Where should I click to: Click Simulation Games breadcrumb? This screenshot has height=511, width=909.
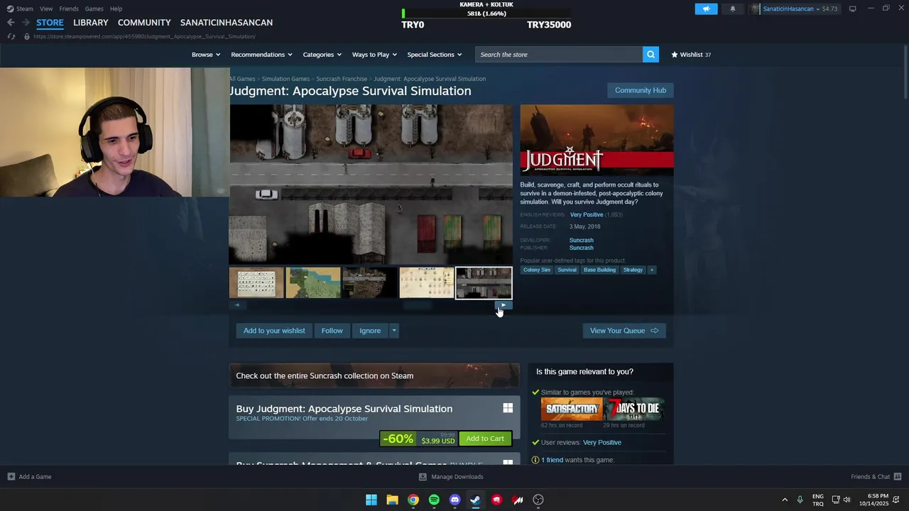[285, 79]
